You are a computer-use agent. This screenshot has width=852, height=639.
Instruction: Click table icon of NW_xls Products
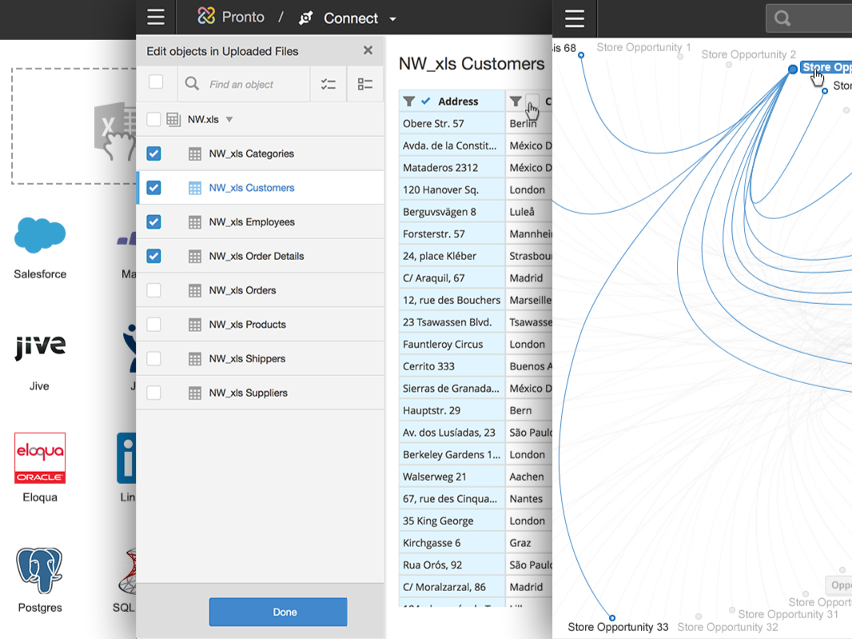[195, 325]
